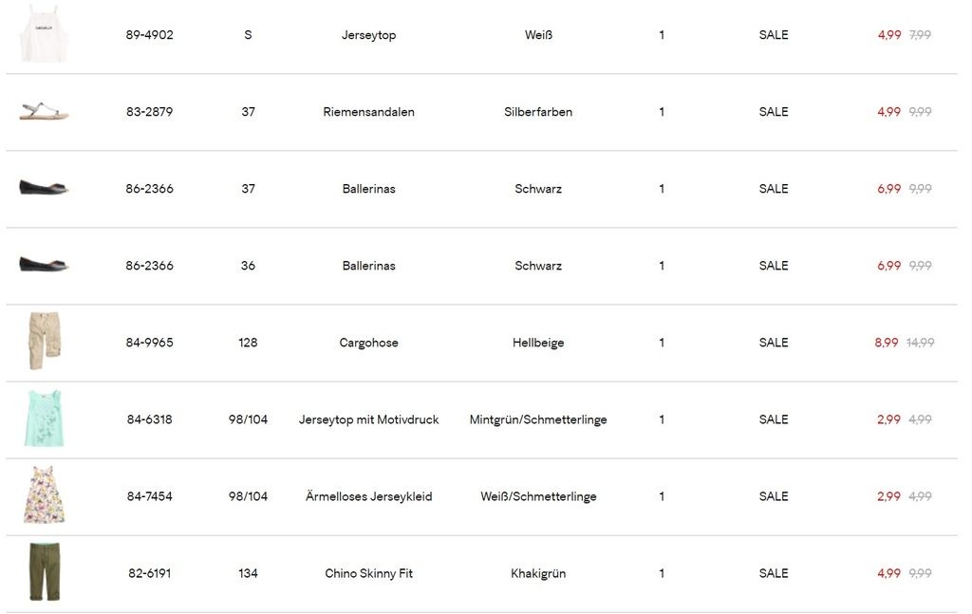Screen dimensions: 972x614
Task: Select the Silberfarben color text
Action: tap(538, 112)
